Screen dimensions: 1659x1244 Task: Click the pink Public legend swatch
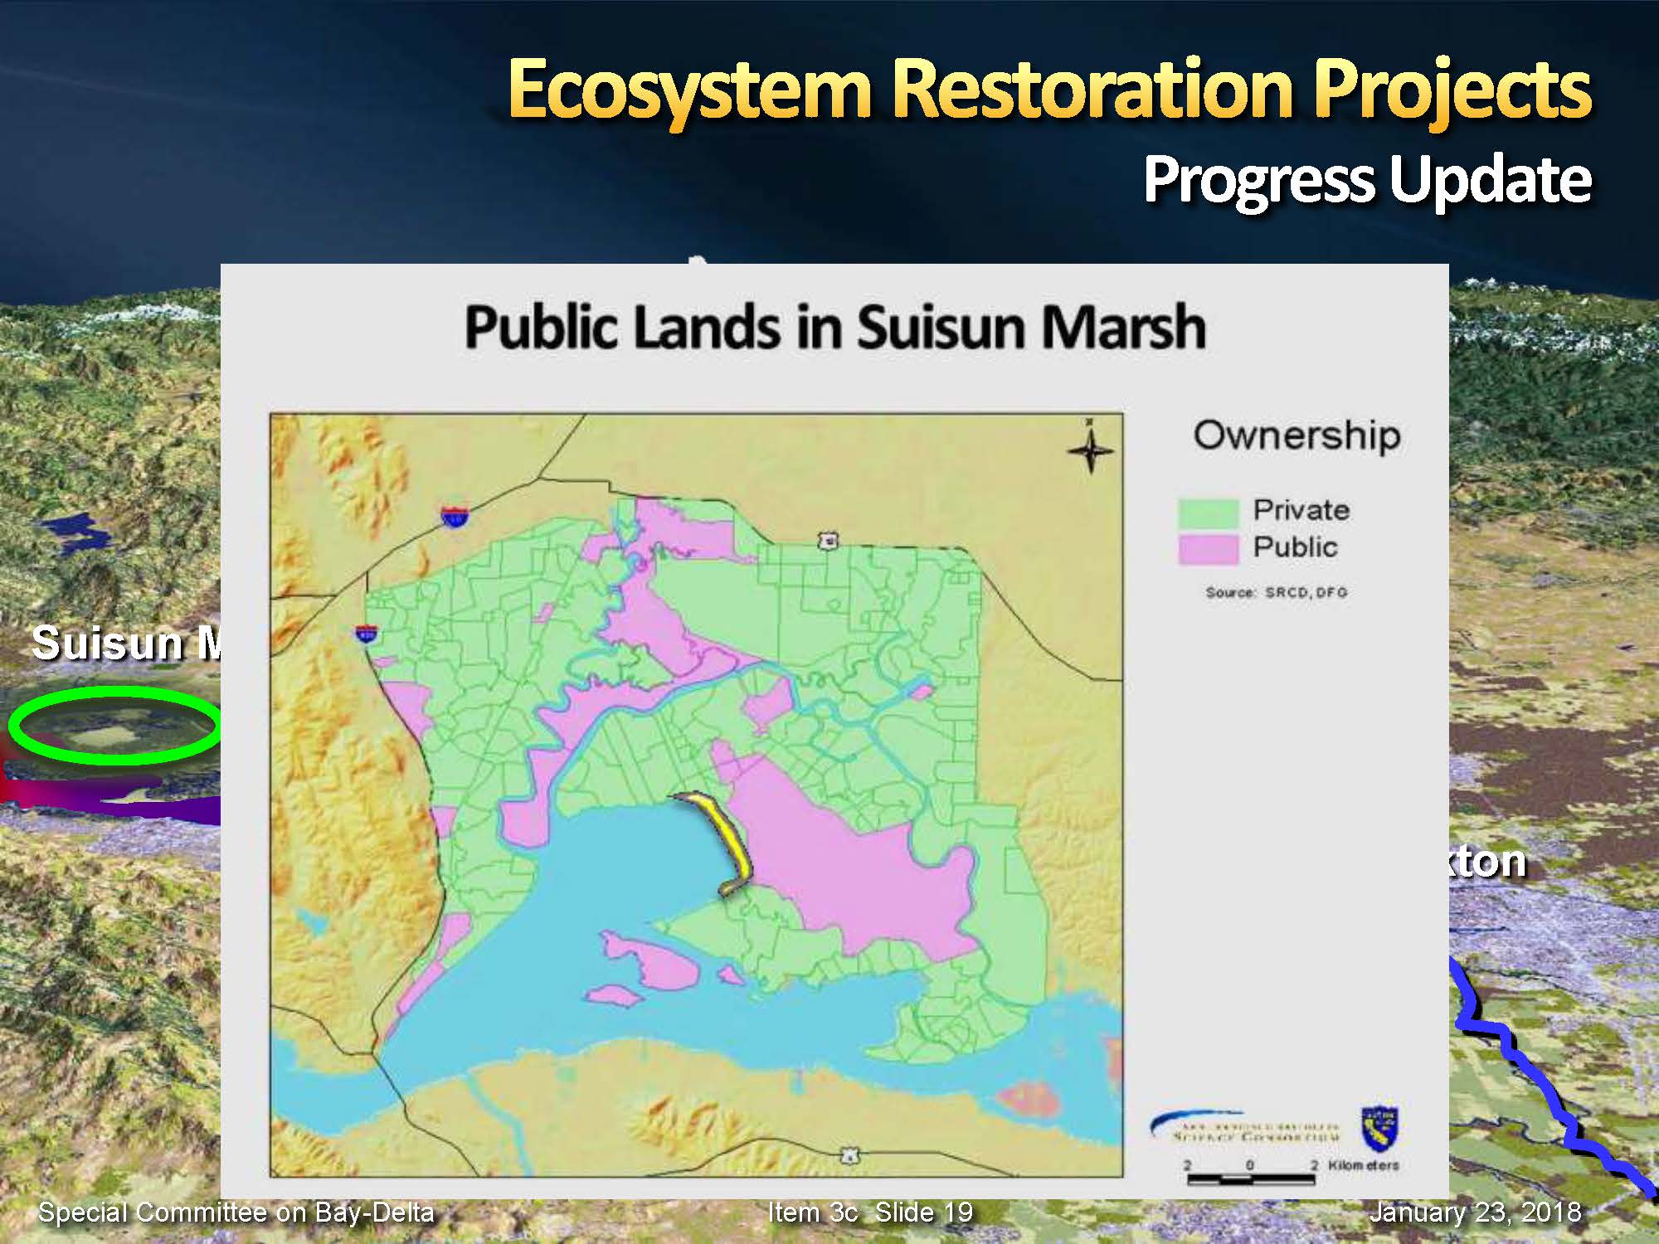pos(1208,548)
